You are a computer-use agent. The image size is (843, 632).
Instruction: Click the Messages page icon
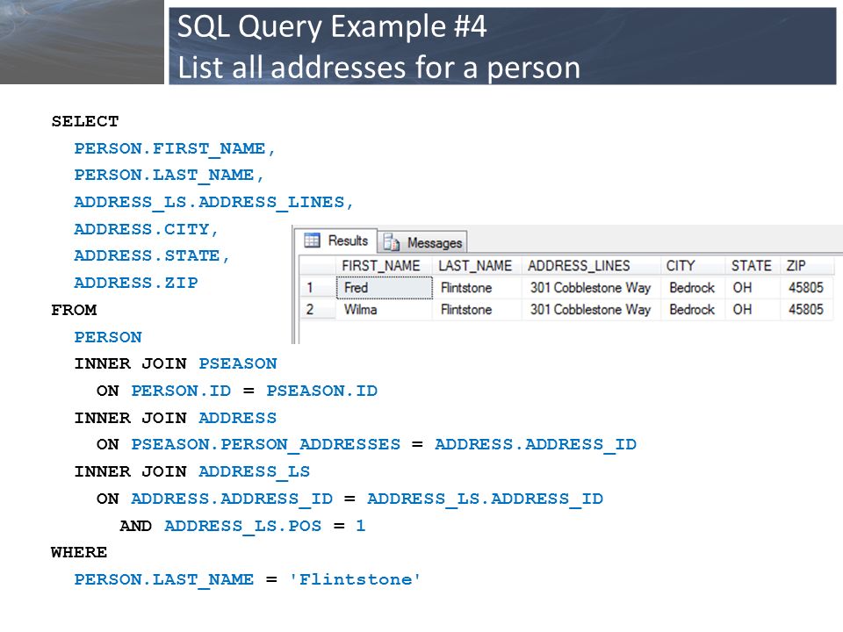392,242
